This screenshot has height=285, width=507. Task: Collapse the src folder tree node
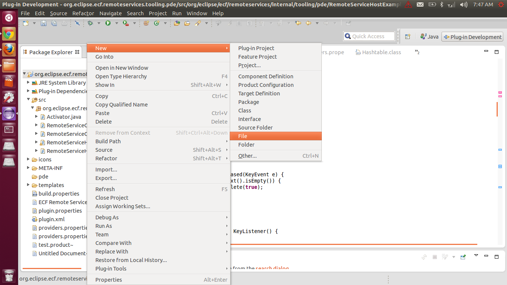pyautogui.click(x=28, y=99)
